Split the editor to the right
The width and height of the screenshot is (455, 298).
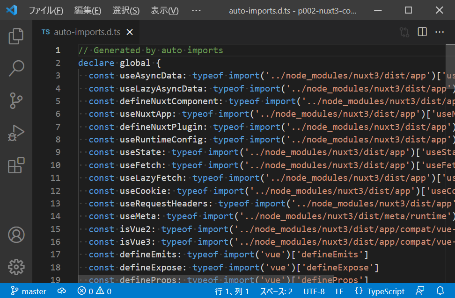422,32
